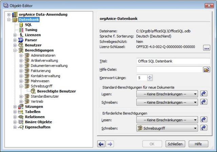
Task: Jump to the Standard Schreiben permission object
Action: pos(204,102)
